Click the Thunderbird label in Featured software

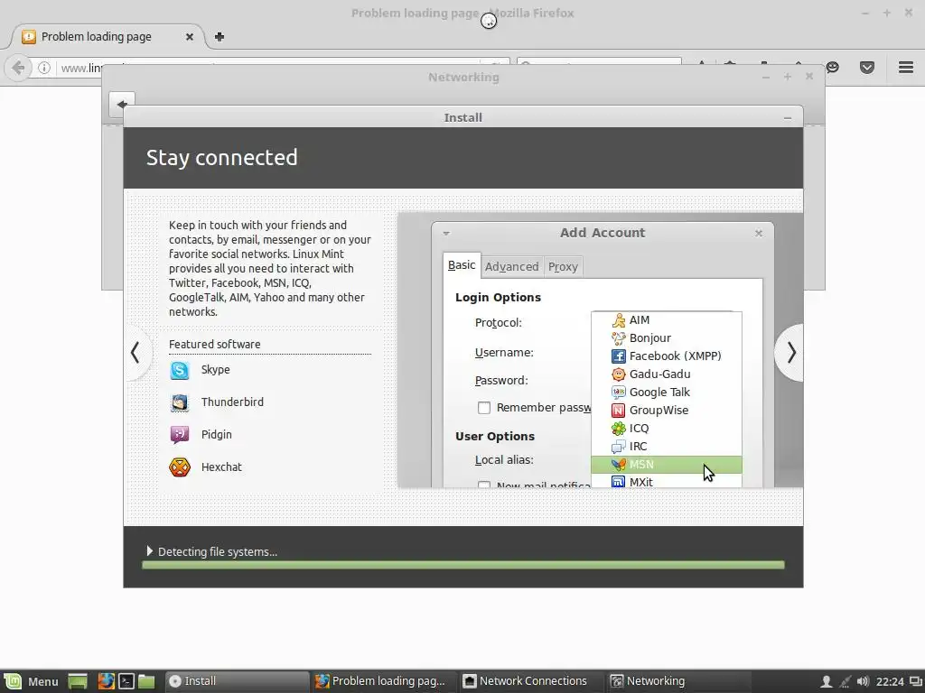point(232,402)
